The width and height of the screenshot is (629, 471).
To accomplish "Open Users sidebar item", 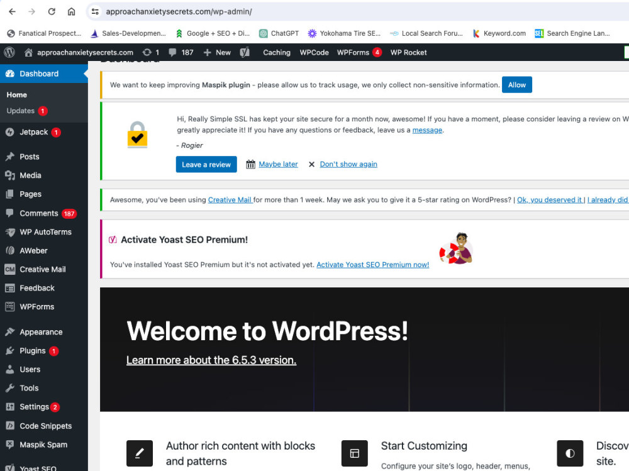I will pyautogui.click(x=44, y=370).
